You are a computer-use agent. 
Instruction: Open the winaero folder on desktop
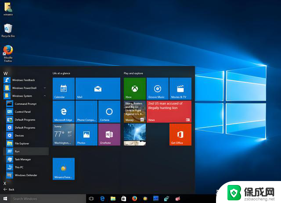click(x=8, y=9)
